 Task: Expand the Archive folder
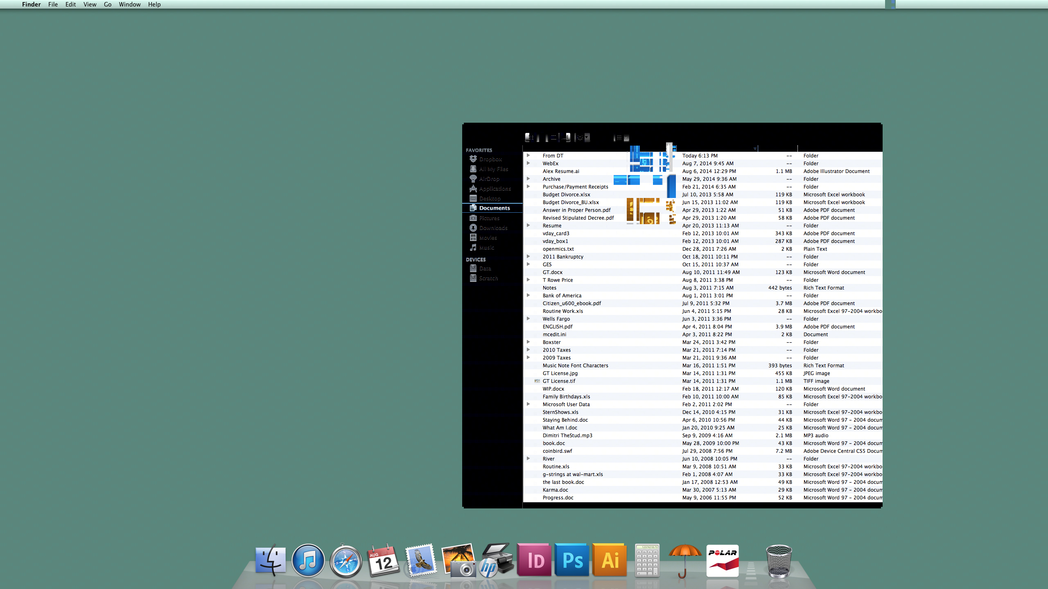(x=528, y=179)
